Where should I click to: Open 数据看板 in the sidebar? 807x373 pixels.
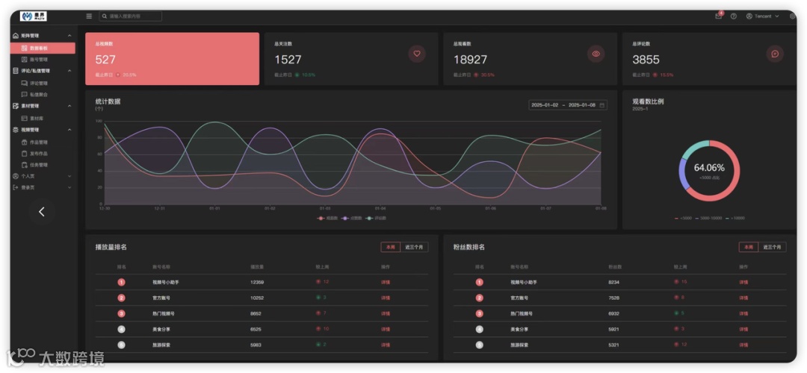point(43,48)
